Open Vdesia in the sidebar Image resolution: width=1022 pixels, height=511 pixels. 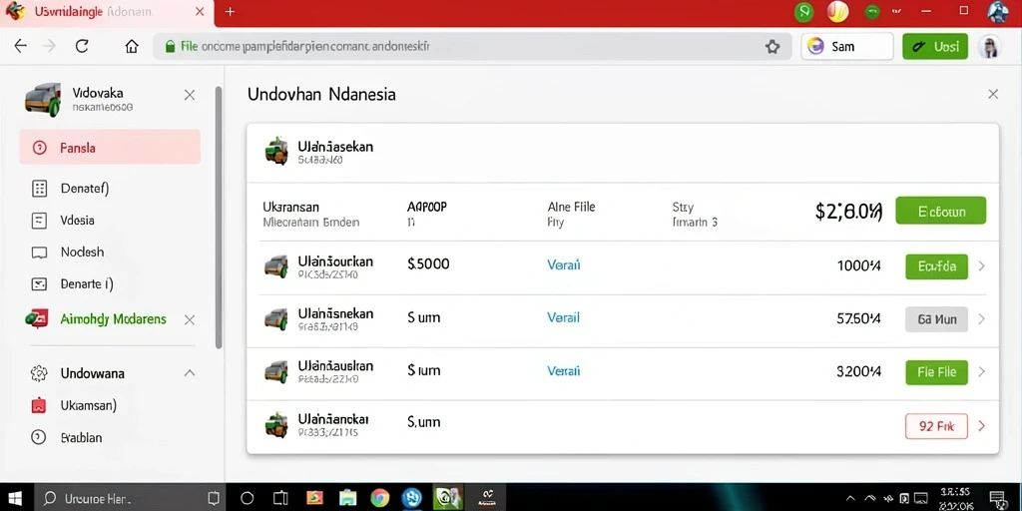(78, 221)
